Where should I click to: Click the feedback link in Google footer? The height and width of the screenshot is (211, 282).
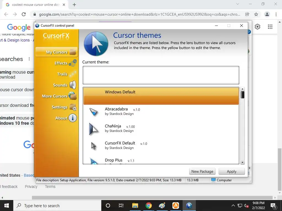pyautogui.click(x=9, y=187)
